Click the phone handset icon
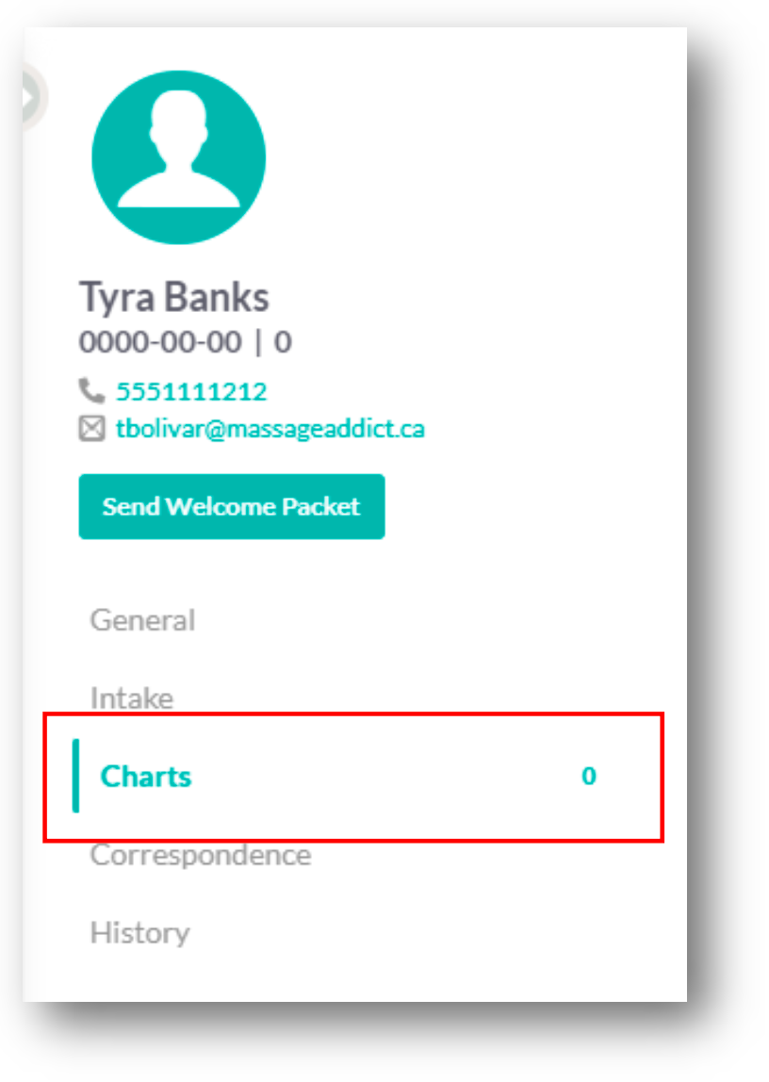Screen dimensions: 769x1082 (x=91, y=390)
